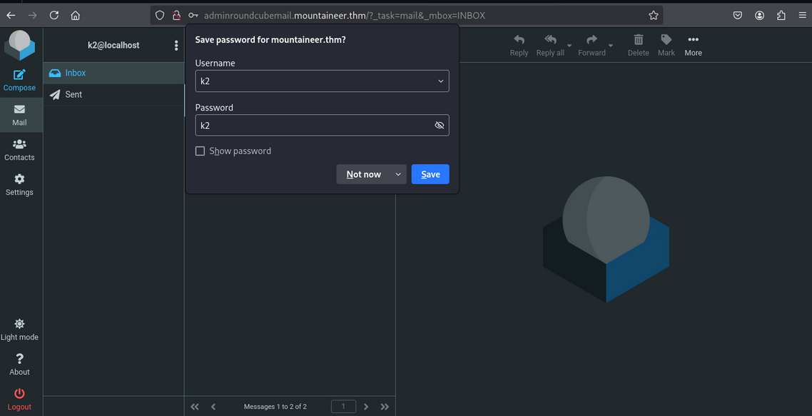The image size is (812, 416).
Task: Click the Delete trash icon
Action: click(638, 41)
